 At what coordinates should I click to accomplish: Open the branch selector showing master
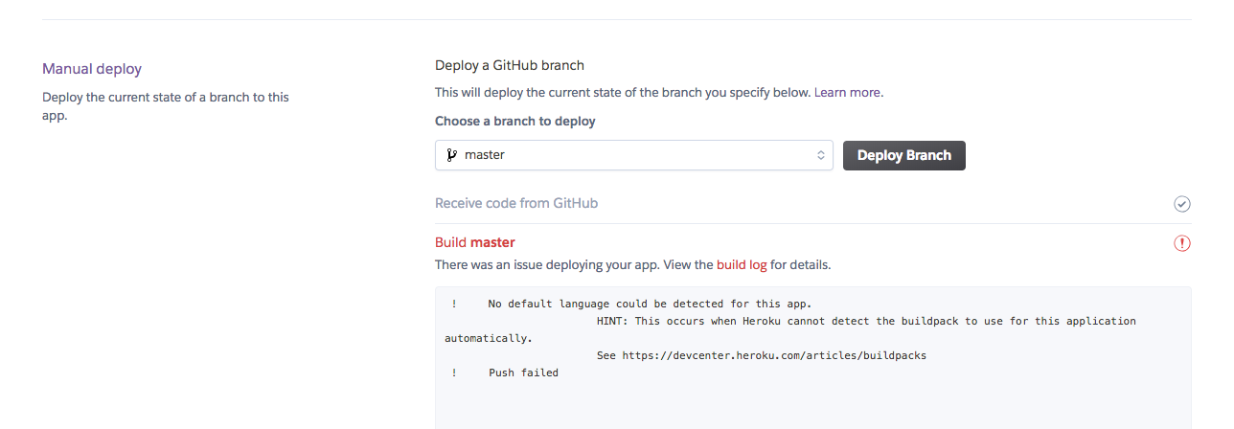pyautogui.click(x=633, y=155)
